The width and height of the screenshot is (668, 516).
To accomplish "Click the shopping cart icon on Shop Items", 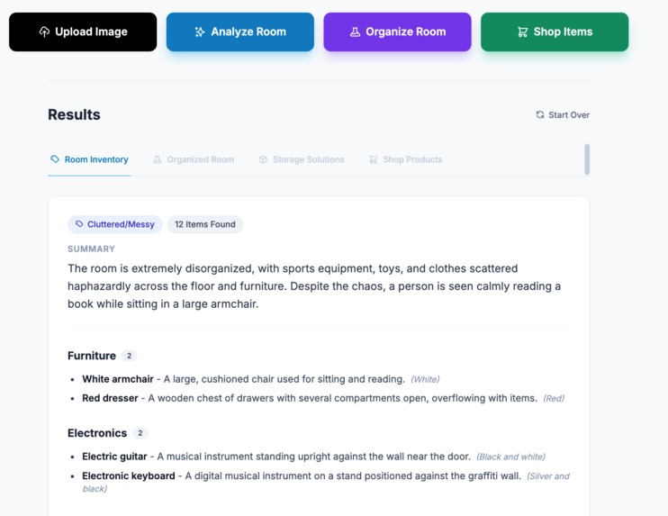I will tap(523, 32).
